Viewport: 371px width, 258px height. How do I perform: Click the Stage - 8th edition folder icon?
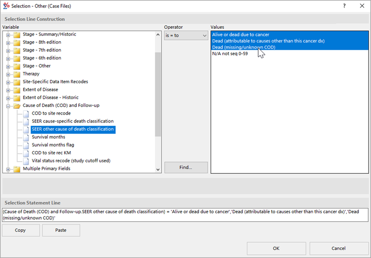click(x=17, y=43)
